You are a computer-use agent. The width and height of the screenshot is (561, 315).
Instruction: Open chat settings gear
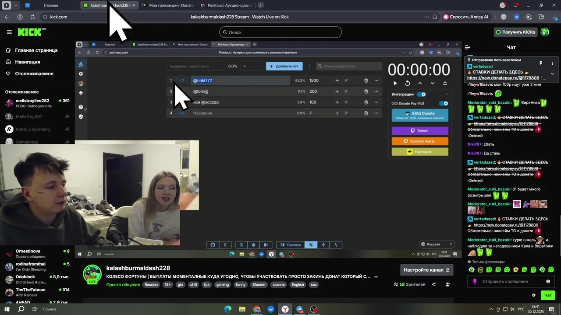[534, 295]
